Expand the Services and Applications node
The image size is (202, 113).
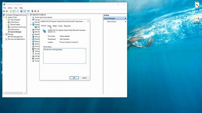point(4,39)
